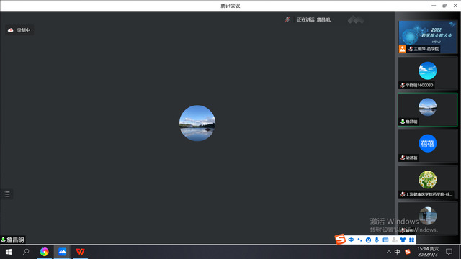
Task: Open the emoji panel on Sogou toolbar
Action: (368, 240)
